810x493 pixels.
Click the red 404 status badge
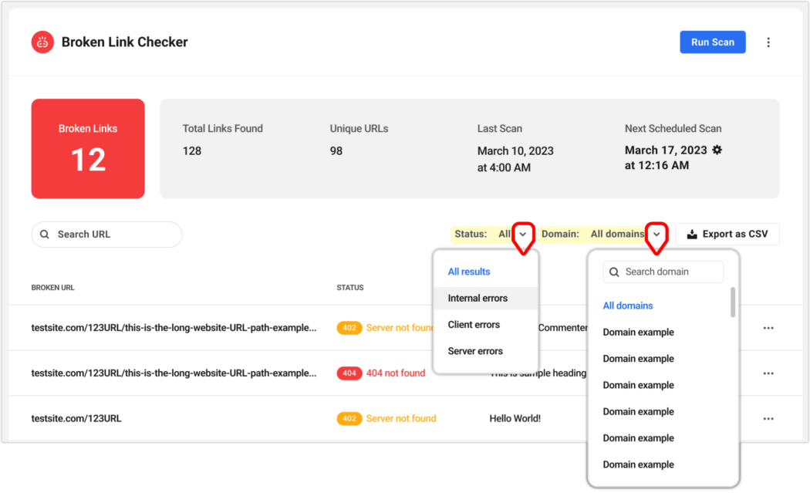(x=349, y=373)
